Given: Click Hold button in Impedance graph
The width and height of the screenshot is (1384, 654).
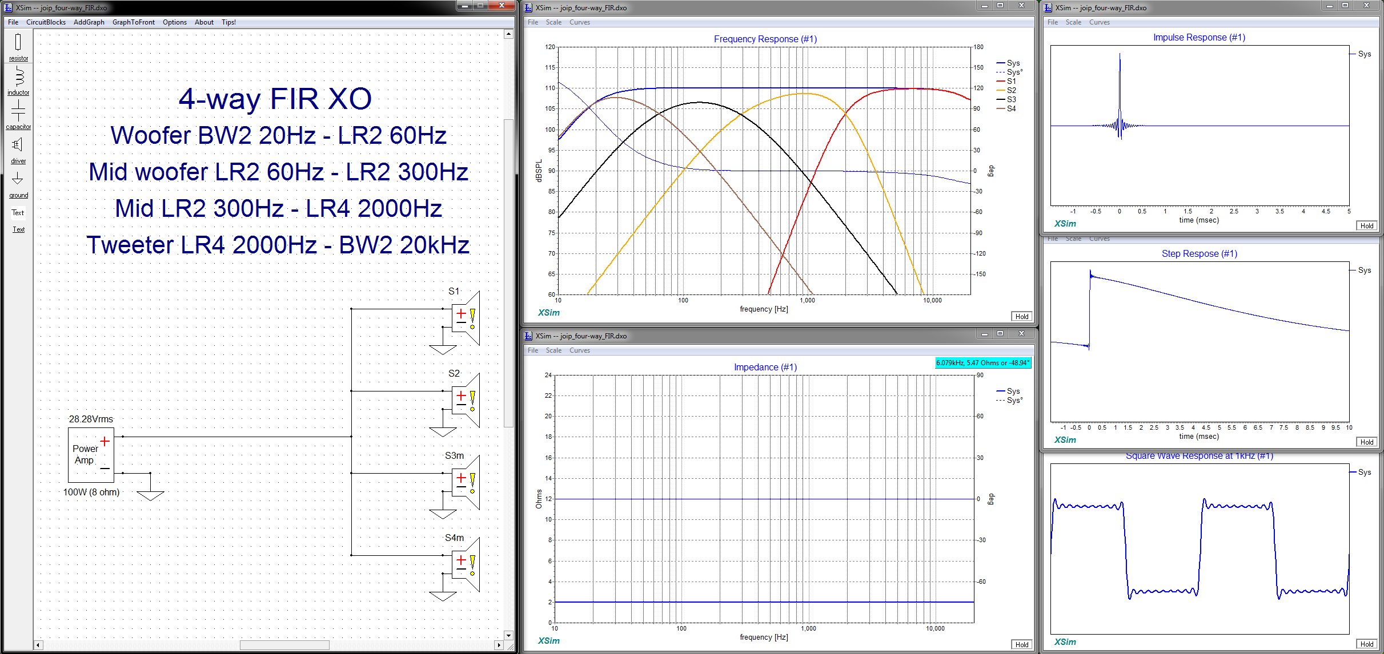Looking at the screenshot, I should 1022,645.
